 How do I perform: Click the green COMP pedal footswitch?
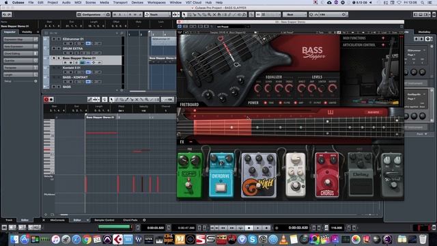(x=188, y=185)
